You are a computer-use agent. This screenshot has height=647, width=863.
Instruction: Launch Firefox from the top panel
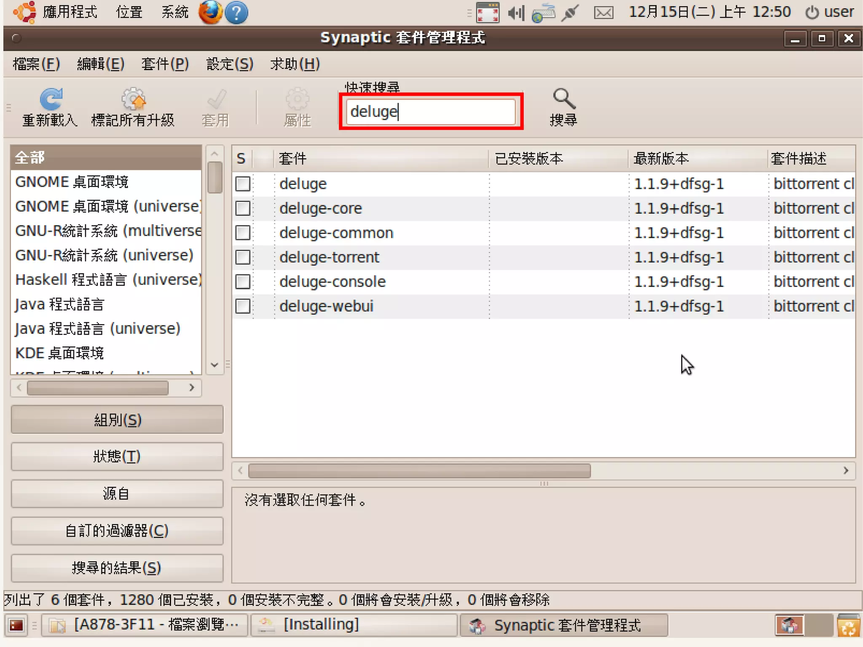(x=210, y=12)
